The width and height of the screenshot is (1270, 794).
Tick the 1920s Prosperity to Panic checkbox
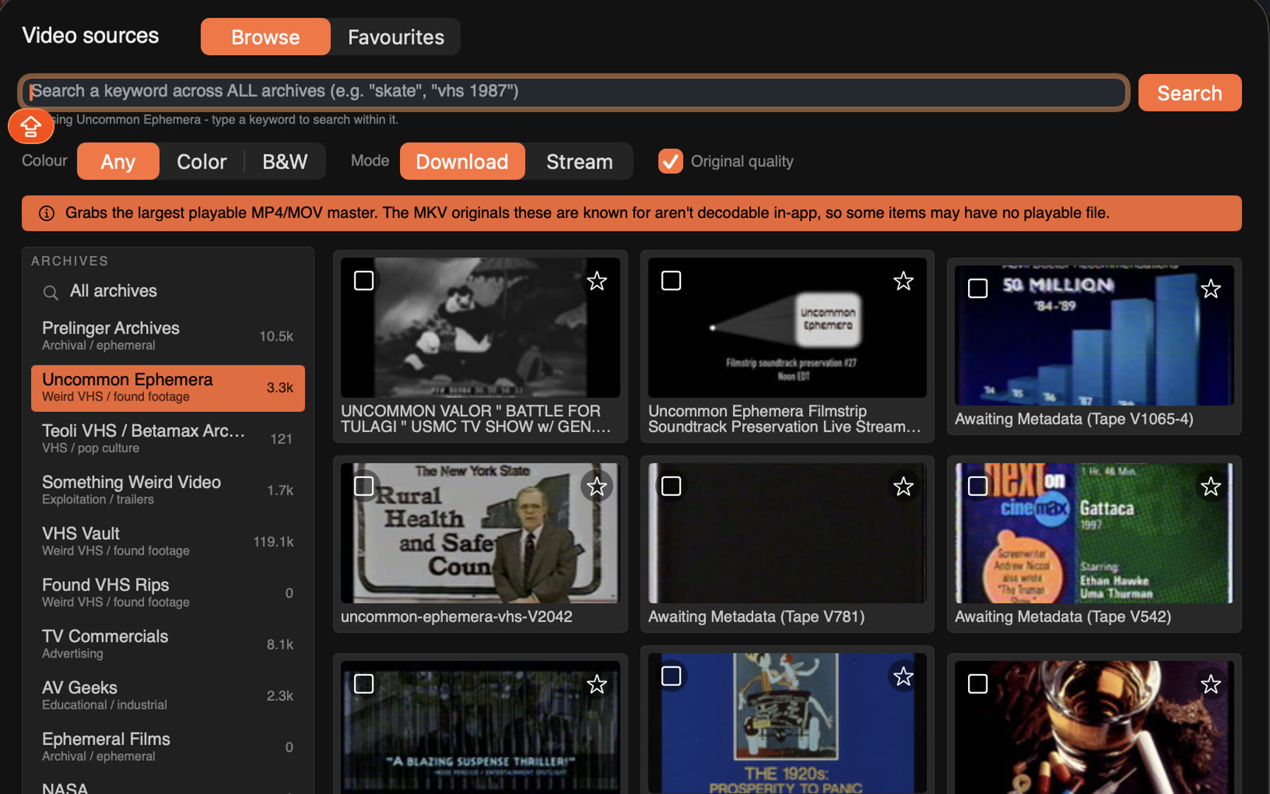tap(671, 676)
